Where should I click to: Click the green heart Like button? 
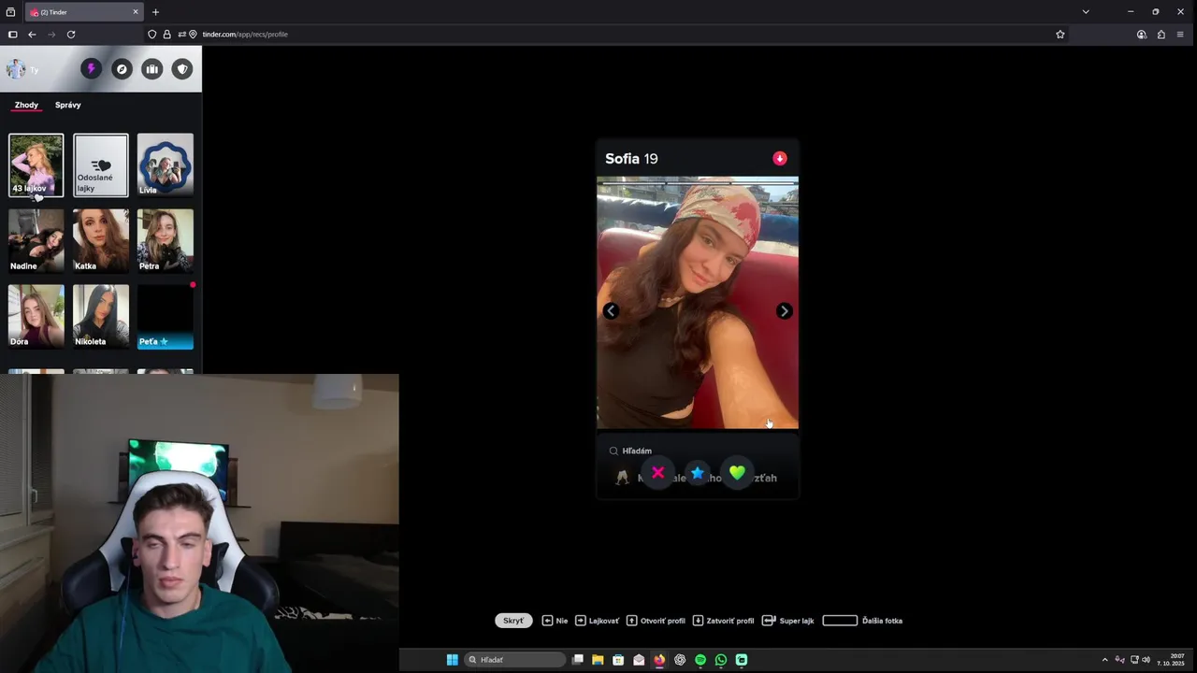(737, 473)
